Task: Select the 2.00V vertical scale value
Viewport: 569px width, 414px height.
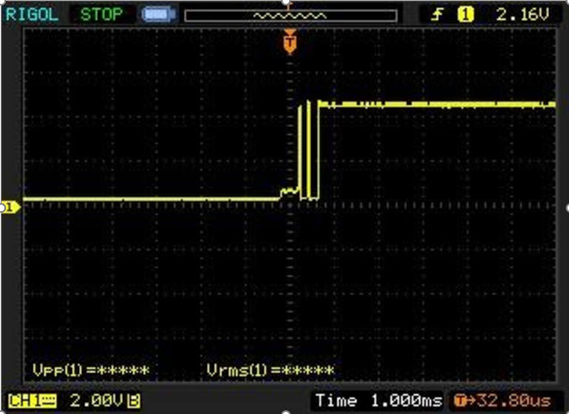Action: click(x=98, y=401)
